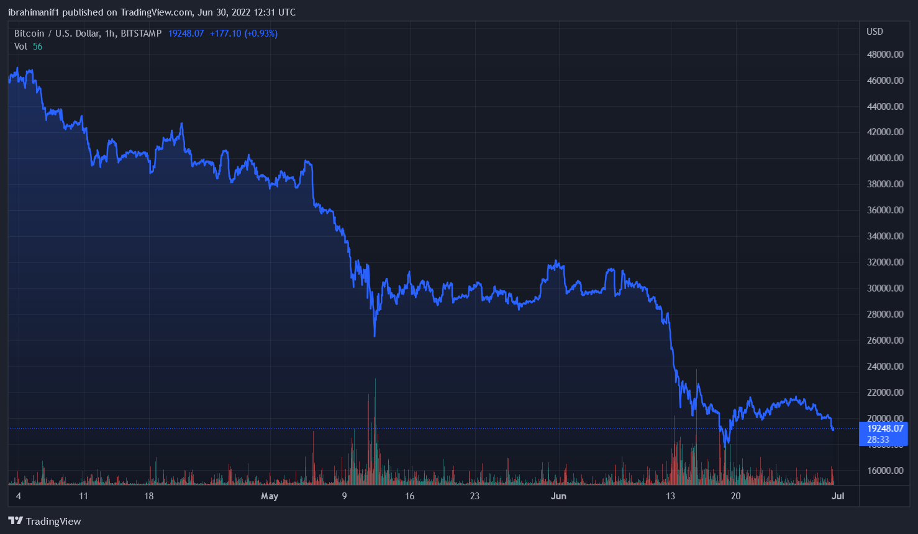
Task: Click the Jun label on the time axis
Action: 558,496
